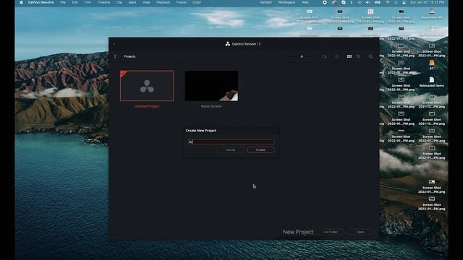Show project info using the info icon

coord(336,56)
